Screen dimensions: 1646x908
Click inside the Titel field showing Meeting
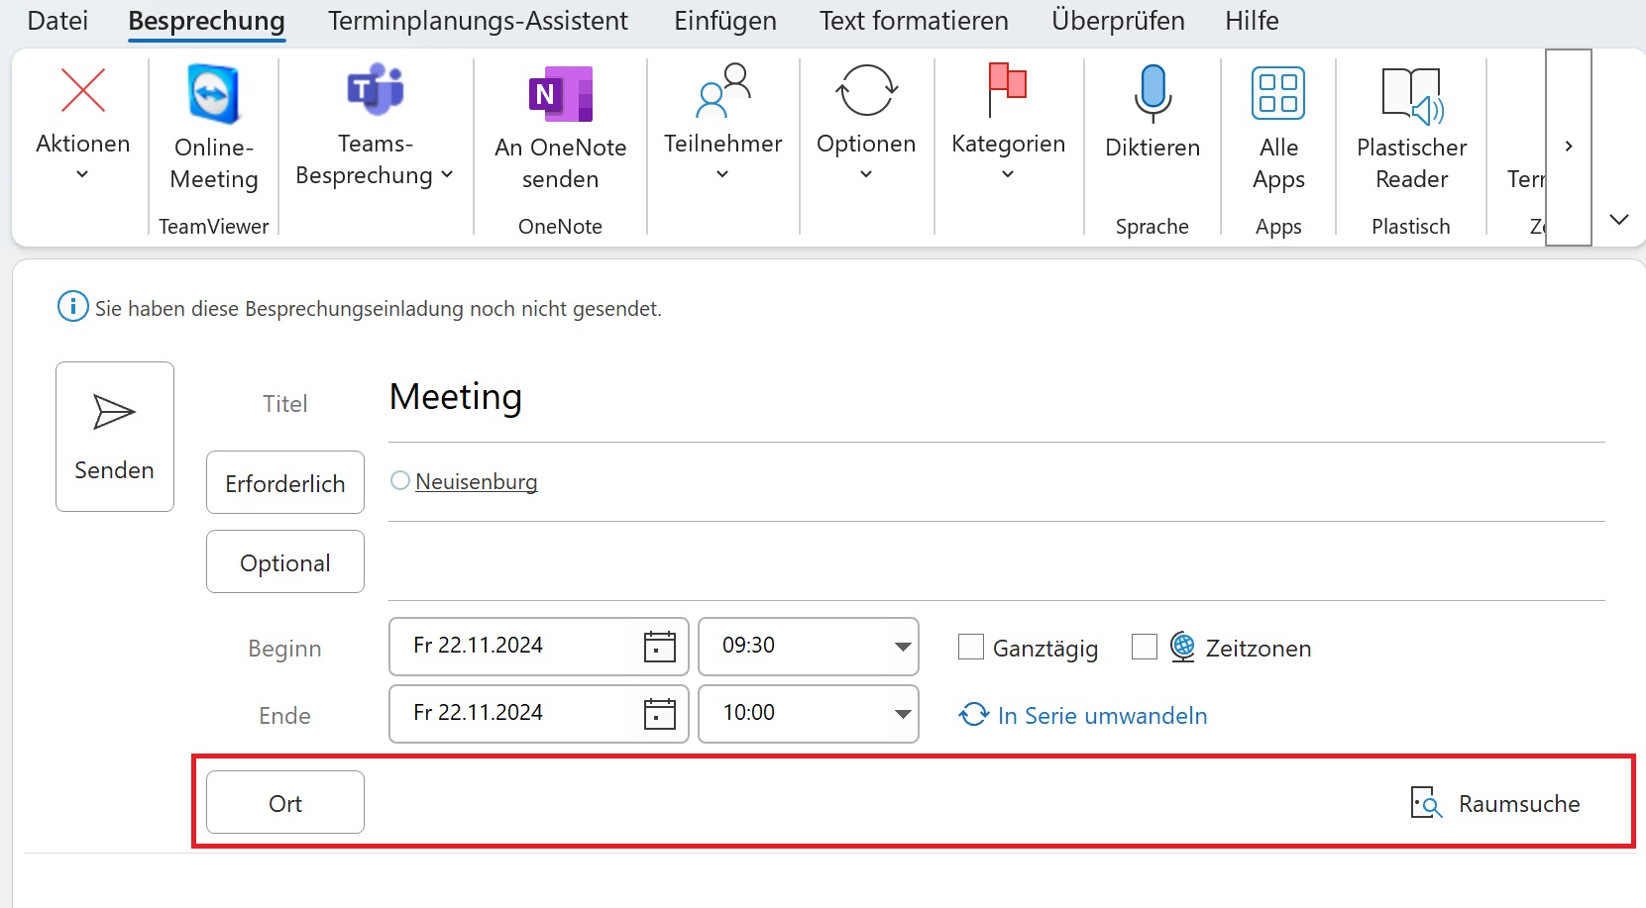pos(694,398)
